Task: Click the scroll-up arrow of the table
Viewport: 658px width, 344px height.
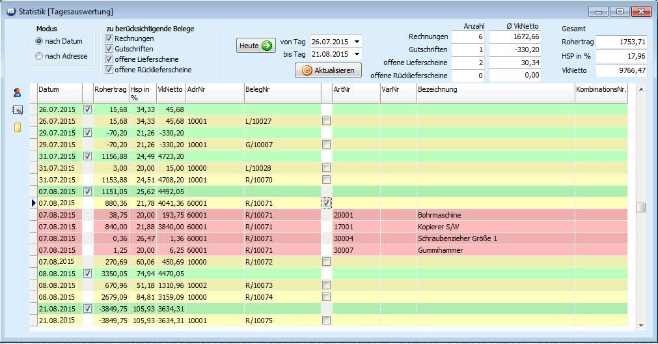Action: (640, 89)
